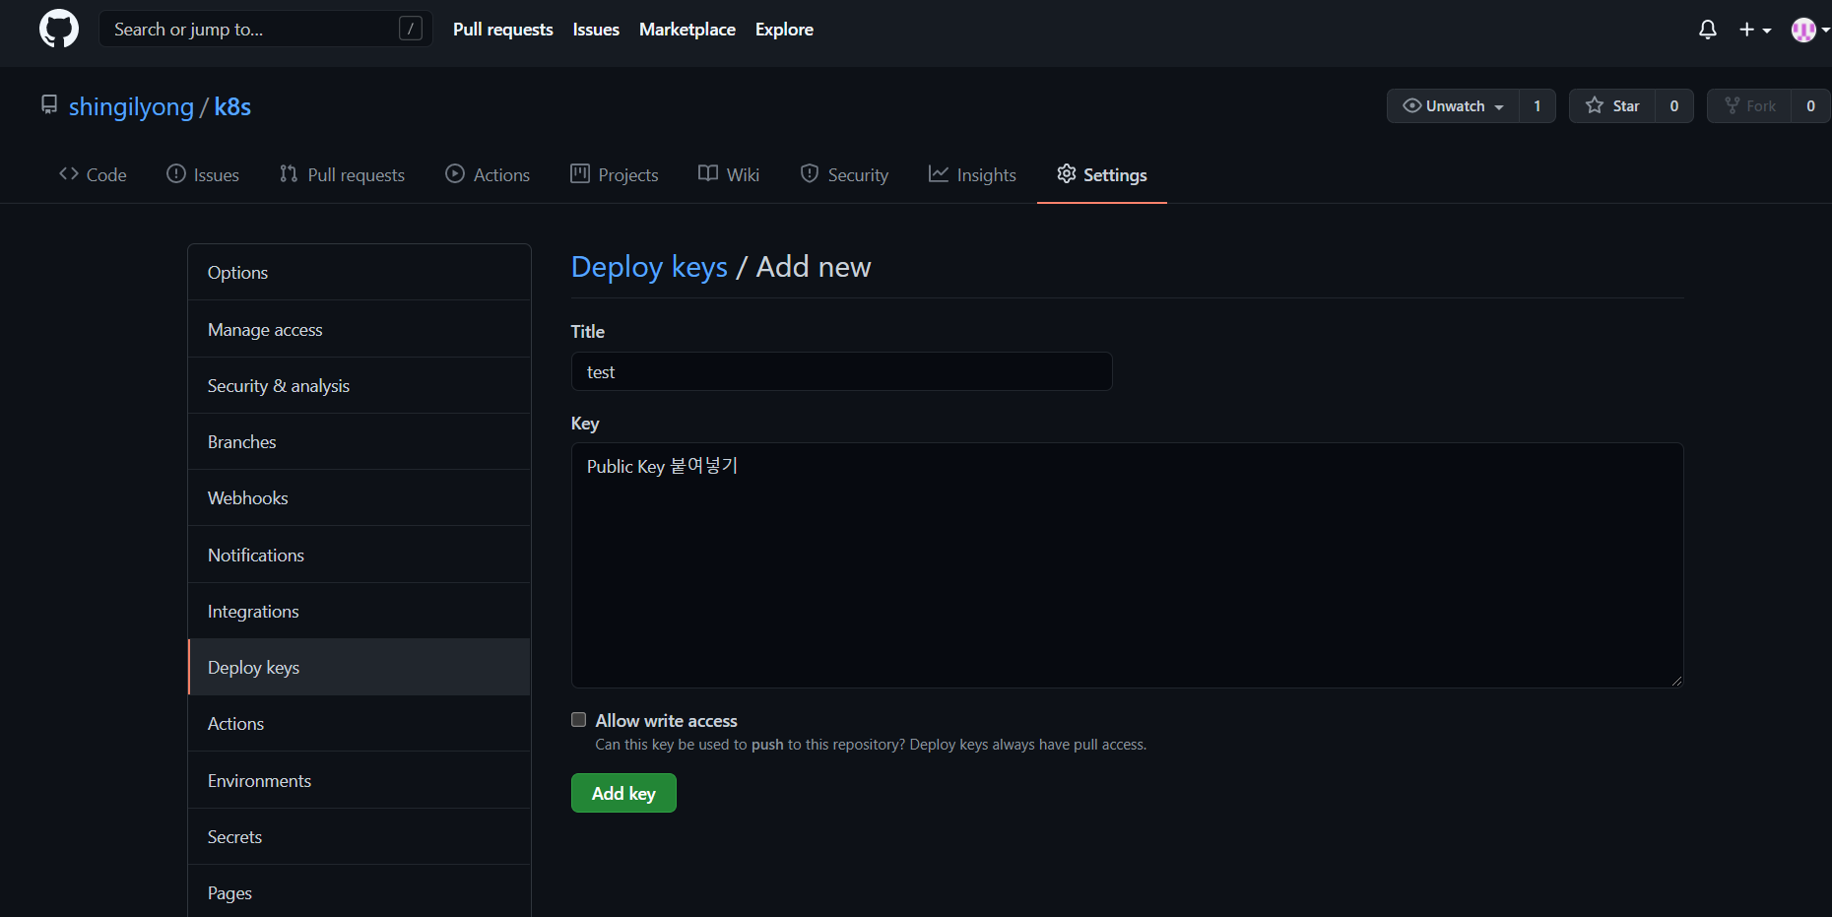Image resolution: width=1832 pixels, height=917 pixels.
Task: Open the Projects tab
Action: point(615,174)
